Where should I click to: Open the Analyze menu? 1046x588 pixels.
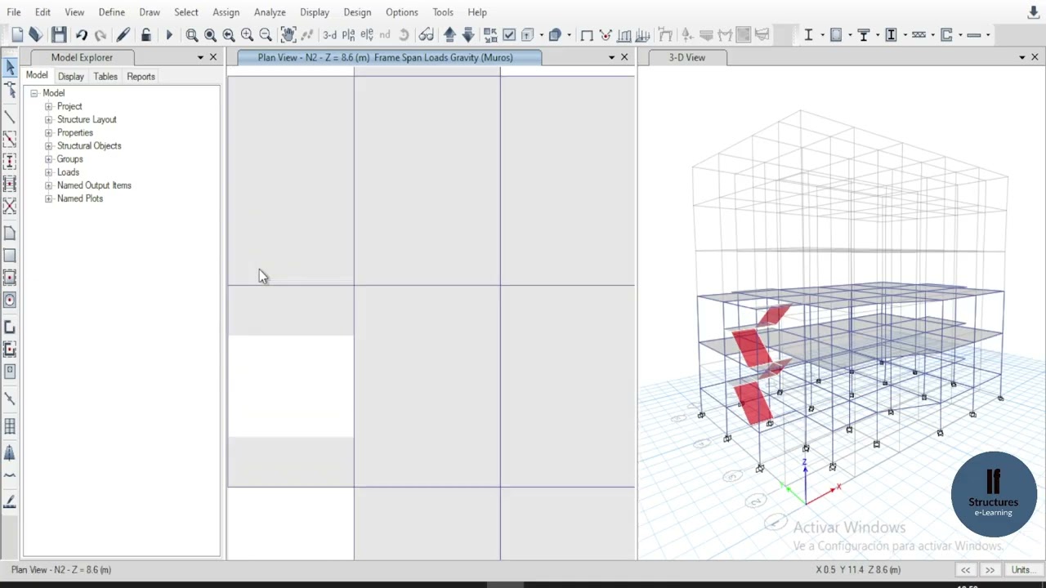point(270,12)
